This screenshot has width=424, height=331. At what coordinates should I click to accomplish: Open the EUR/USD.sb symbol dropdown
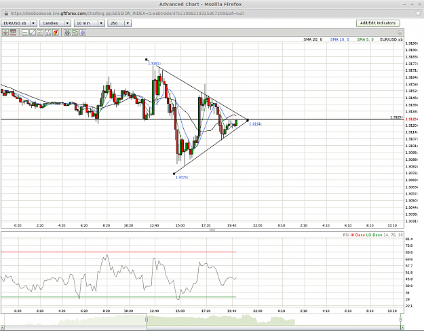click(x=19, y=23)
